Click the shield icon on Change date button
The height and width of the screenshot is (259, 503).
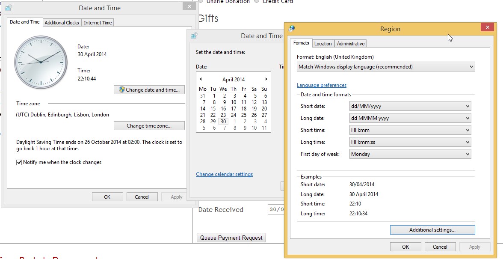pos(121,89)
